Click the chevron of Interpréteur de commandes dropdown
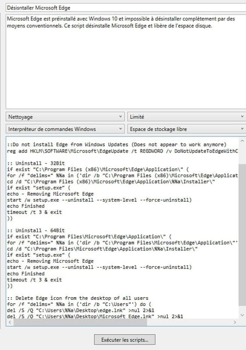This screenshot has width=246, height=350. click(120, 129)
